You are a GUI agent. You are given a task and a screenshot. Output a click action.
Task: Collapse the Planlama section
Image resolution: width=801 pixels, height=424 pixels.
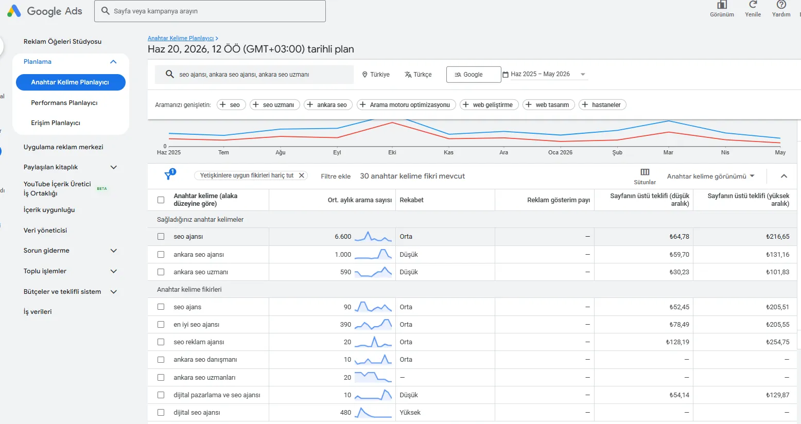113,62
